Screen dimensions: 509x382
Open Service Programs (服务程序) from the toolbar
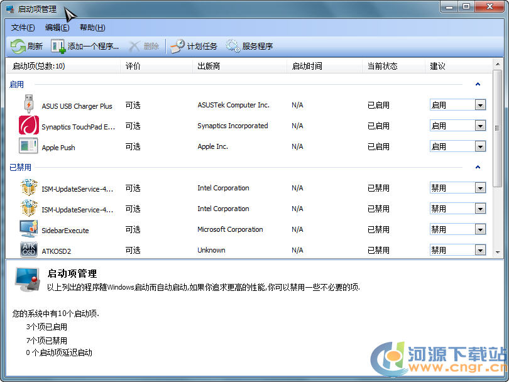233,46
